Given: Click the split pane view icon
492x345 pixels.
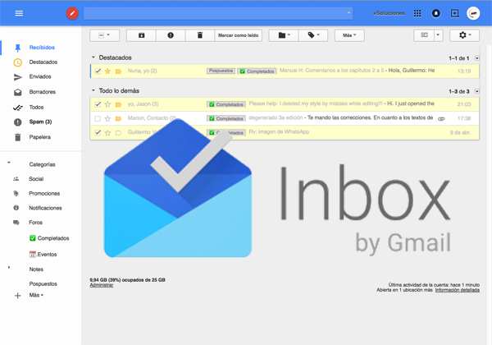Looking at the screenshot, I should coord(424,35).
